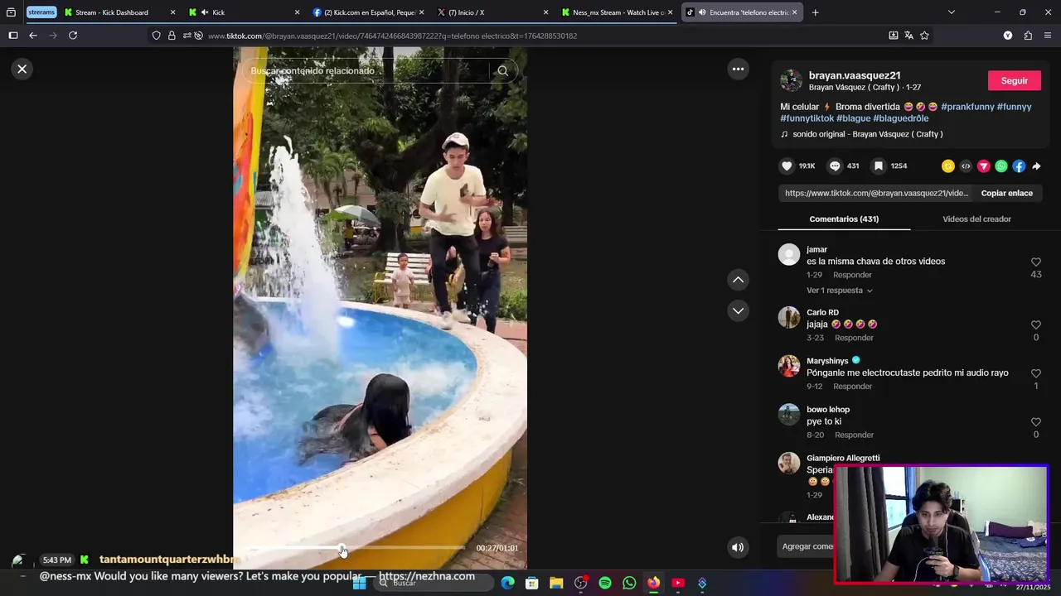
Task: Switch to Kick.com en Español Facebook tab
Action: pyautogui.click(x=368, y=12)
